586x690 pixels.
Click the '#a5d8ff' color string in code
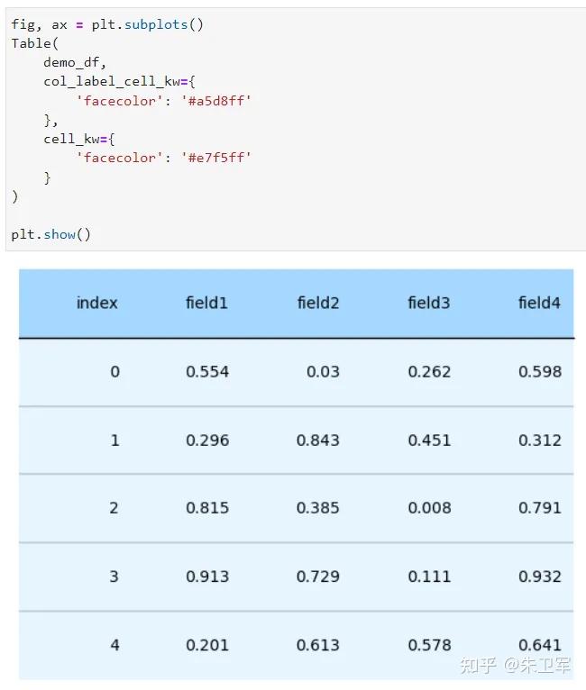pyautogui.click(x=216, y=101)
